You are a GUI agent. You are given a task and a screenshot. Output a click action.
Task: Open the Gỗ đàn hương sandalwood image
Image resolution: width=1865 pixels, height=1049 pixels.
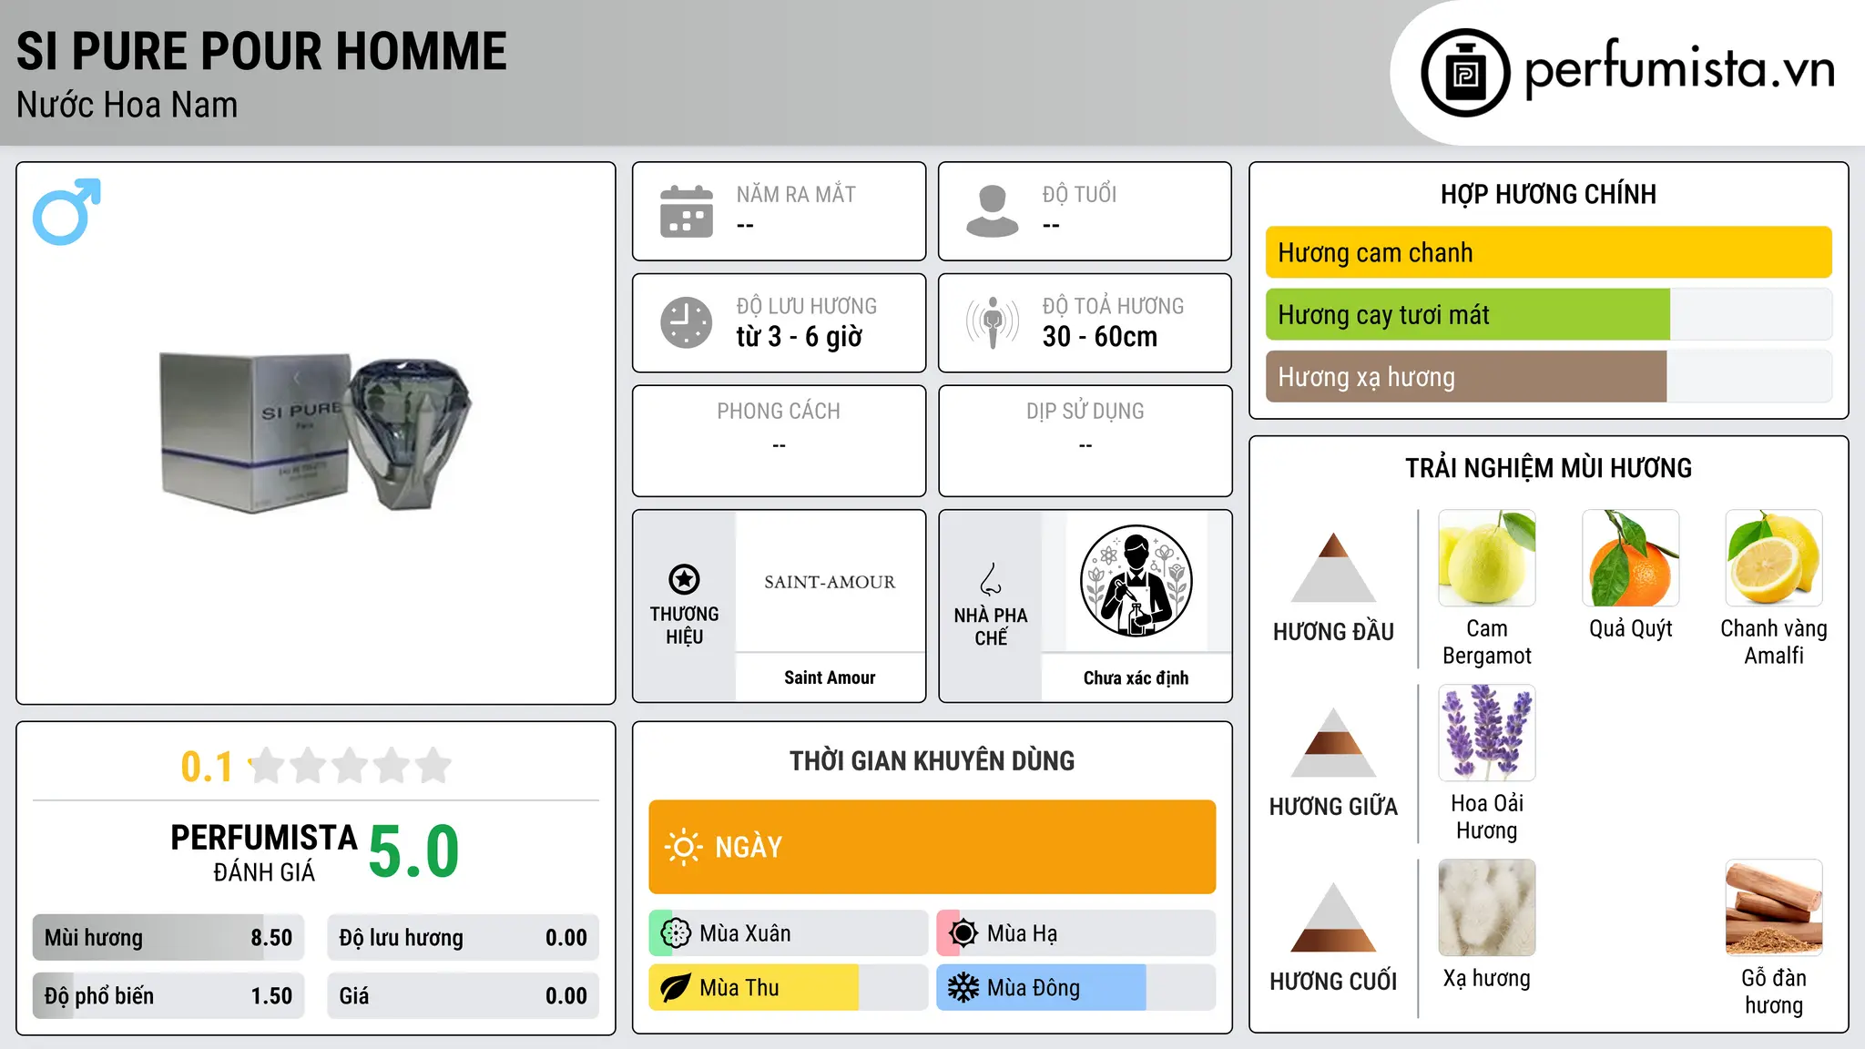[x=1774, y=908]
